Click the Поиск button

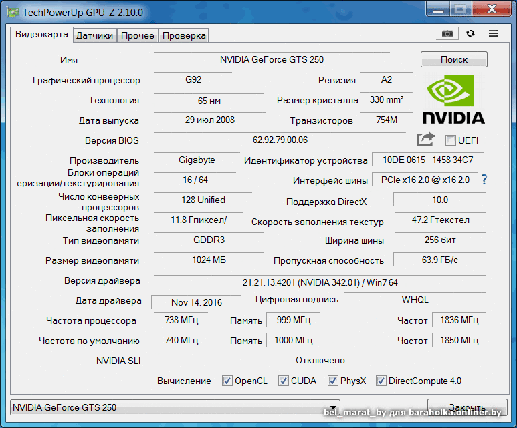[x=454, y=59]
